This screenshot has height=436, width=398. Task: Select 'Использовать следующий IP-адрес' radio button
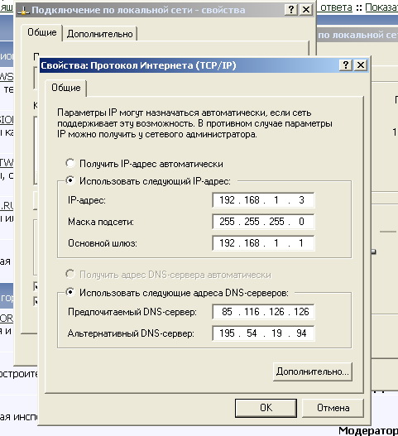coord(70,180)
